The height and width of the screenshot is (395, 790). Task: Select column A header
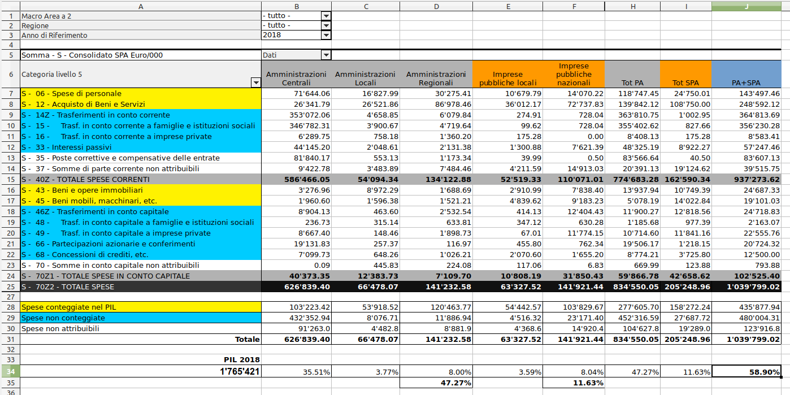coord(141,6)
